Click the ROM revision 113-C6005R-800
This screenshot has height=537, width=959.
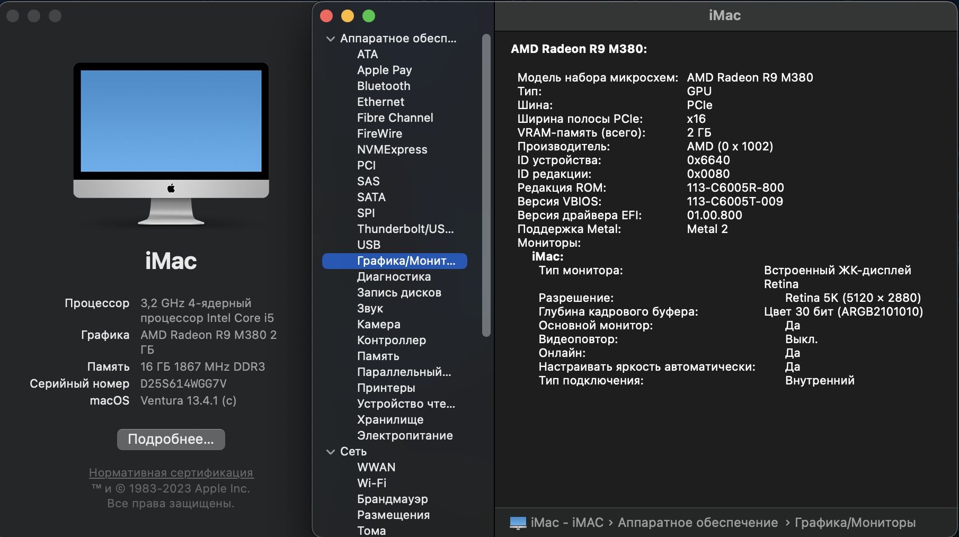(x=735, y=187)
